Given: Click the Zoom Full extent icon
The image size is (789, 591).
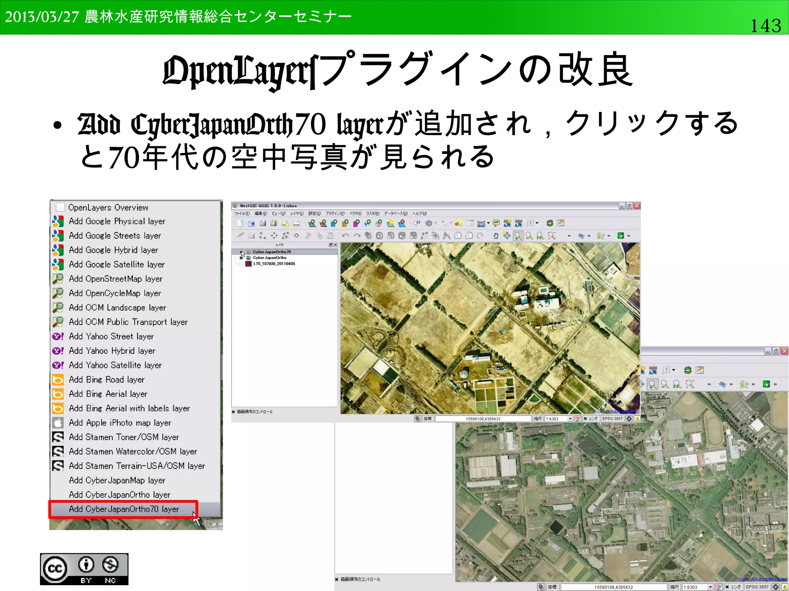Looking at the screenshot, I should point(552,236).
